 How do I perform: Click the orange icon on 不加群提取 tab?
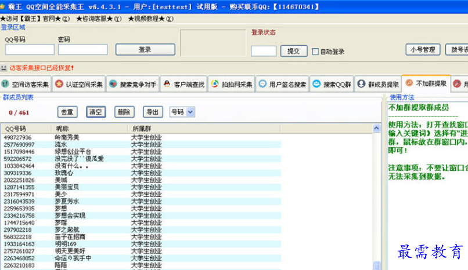click(409, 83)
